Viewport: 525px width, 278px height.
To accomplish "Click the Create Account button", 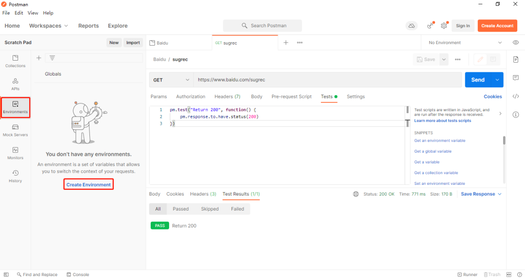I will point(497,26).
